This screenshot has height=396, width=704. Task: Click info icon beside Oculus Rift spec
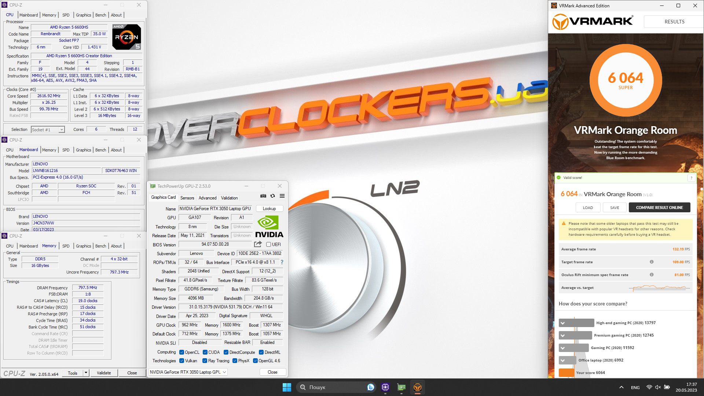click(652, 275)
